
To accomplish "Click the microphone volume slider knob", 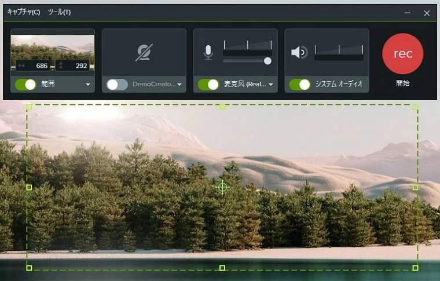I will [267, 61].
